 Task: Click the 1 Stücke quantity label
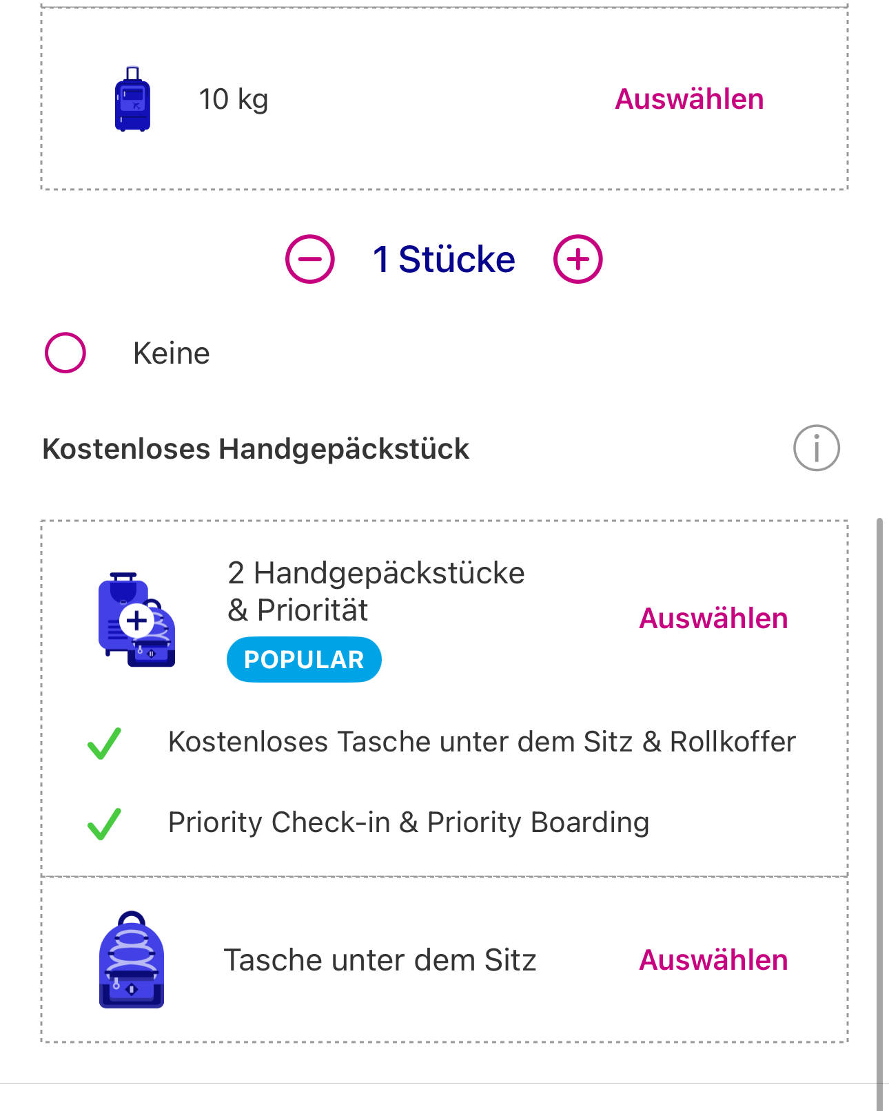click(444, 260)
